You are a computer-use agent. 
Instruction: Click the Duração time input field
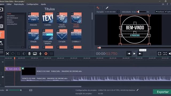[x=111, y=12]
